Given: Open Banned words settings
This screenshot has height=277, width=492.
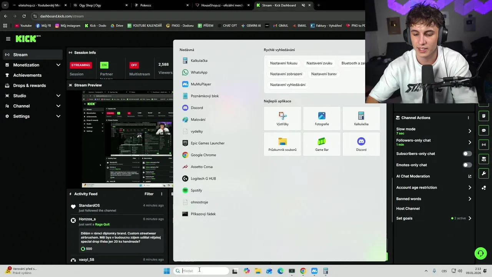Looking at the screenshot, I should coord(434,199).
